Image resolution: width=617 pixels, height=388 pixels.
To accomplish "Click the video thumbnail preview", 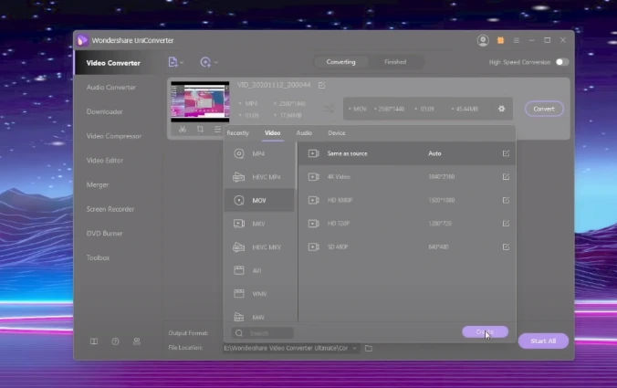I will click(x=200, y=101).
